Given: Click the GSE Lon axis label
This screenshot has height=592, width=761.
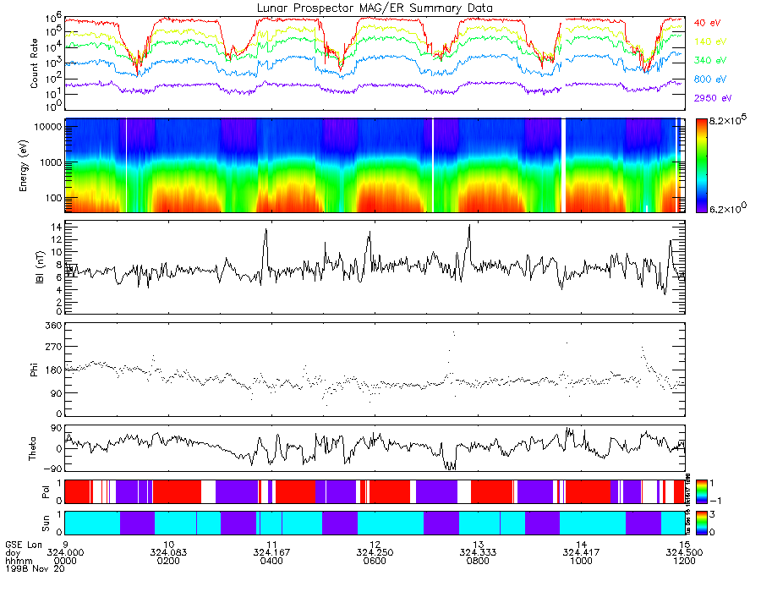Looking at the screenshot, I should pos(24,545).
